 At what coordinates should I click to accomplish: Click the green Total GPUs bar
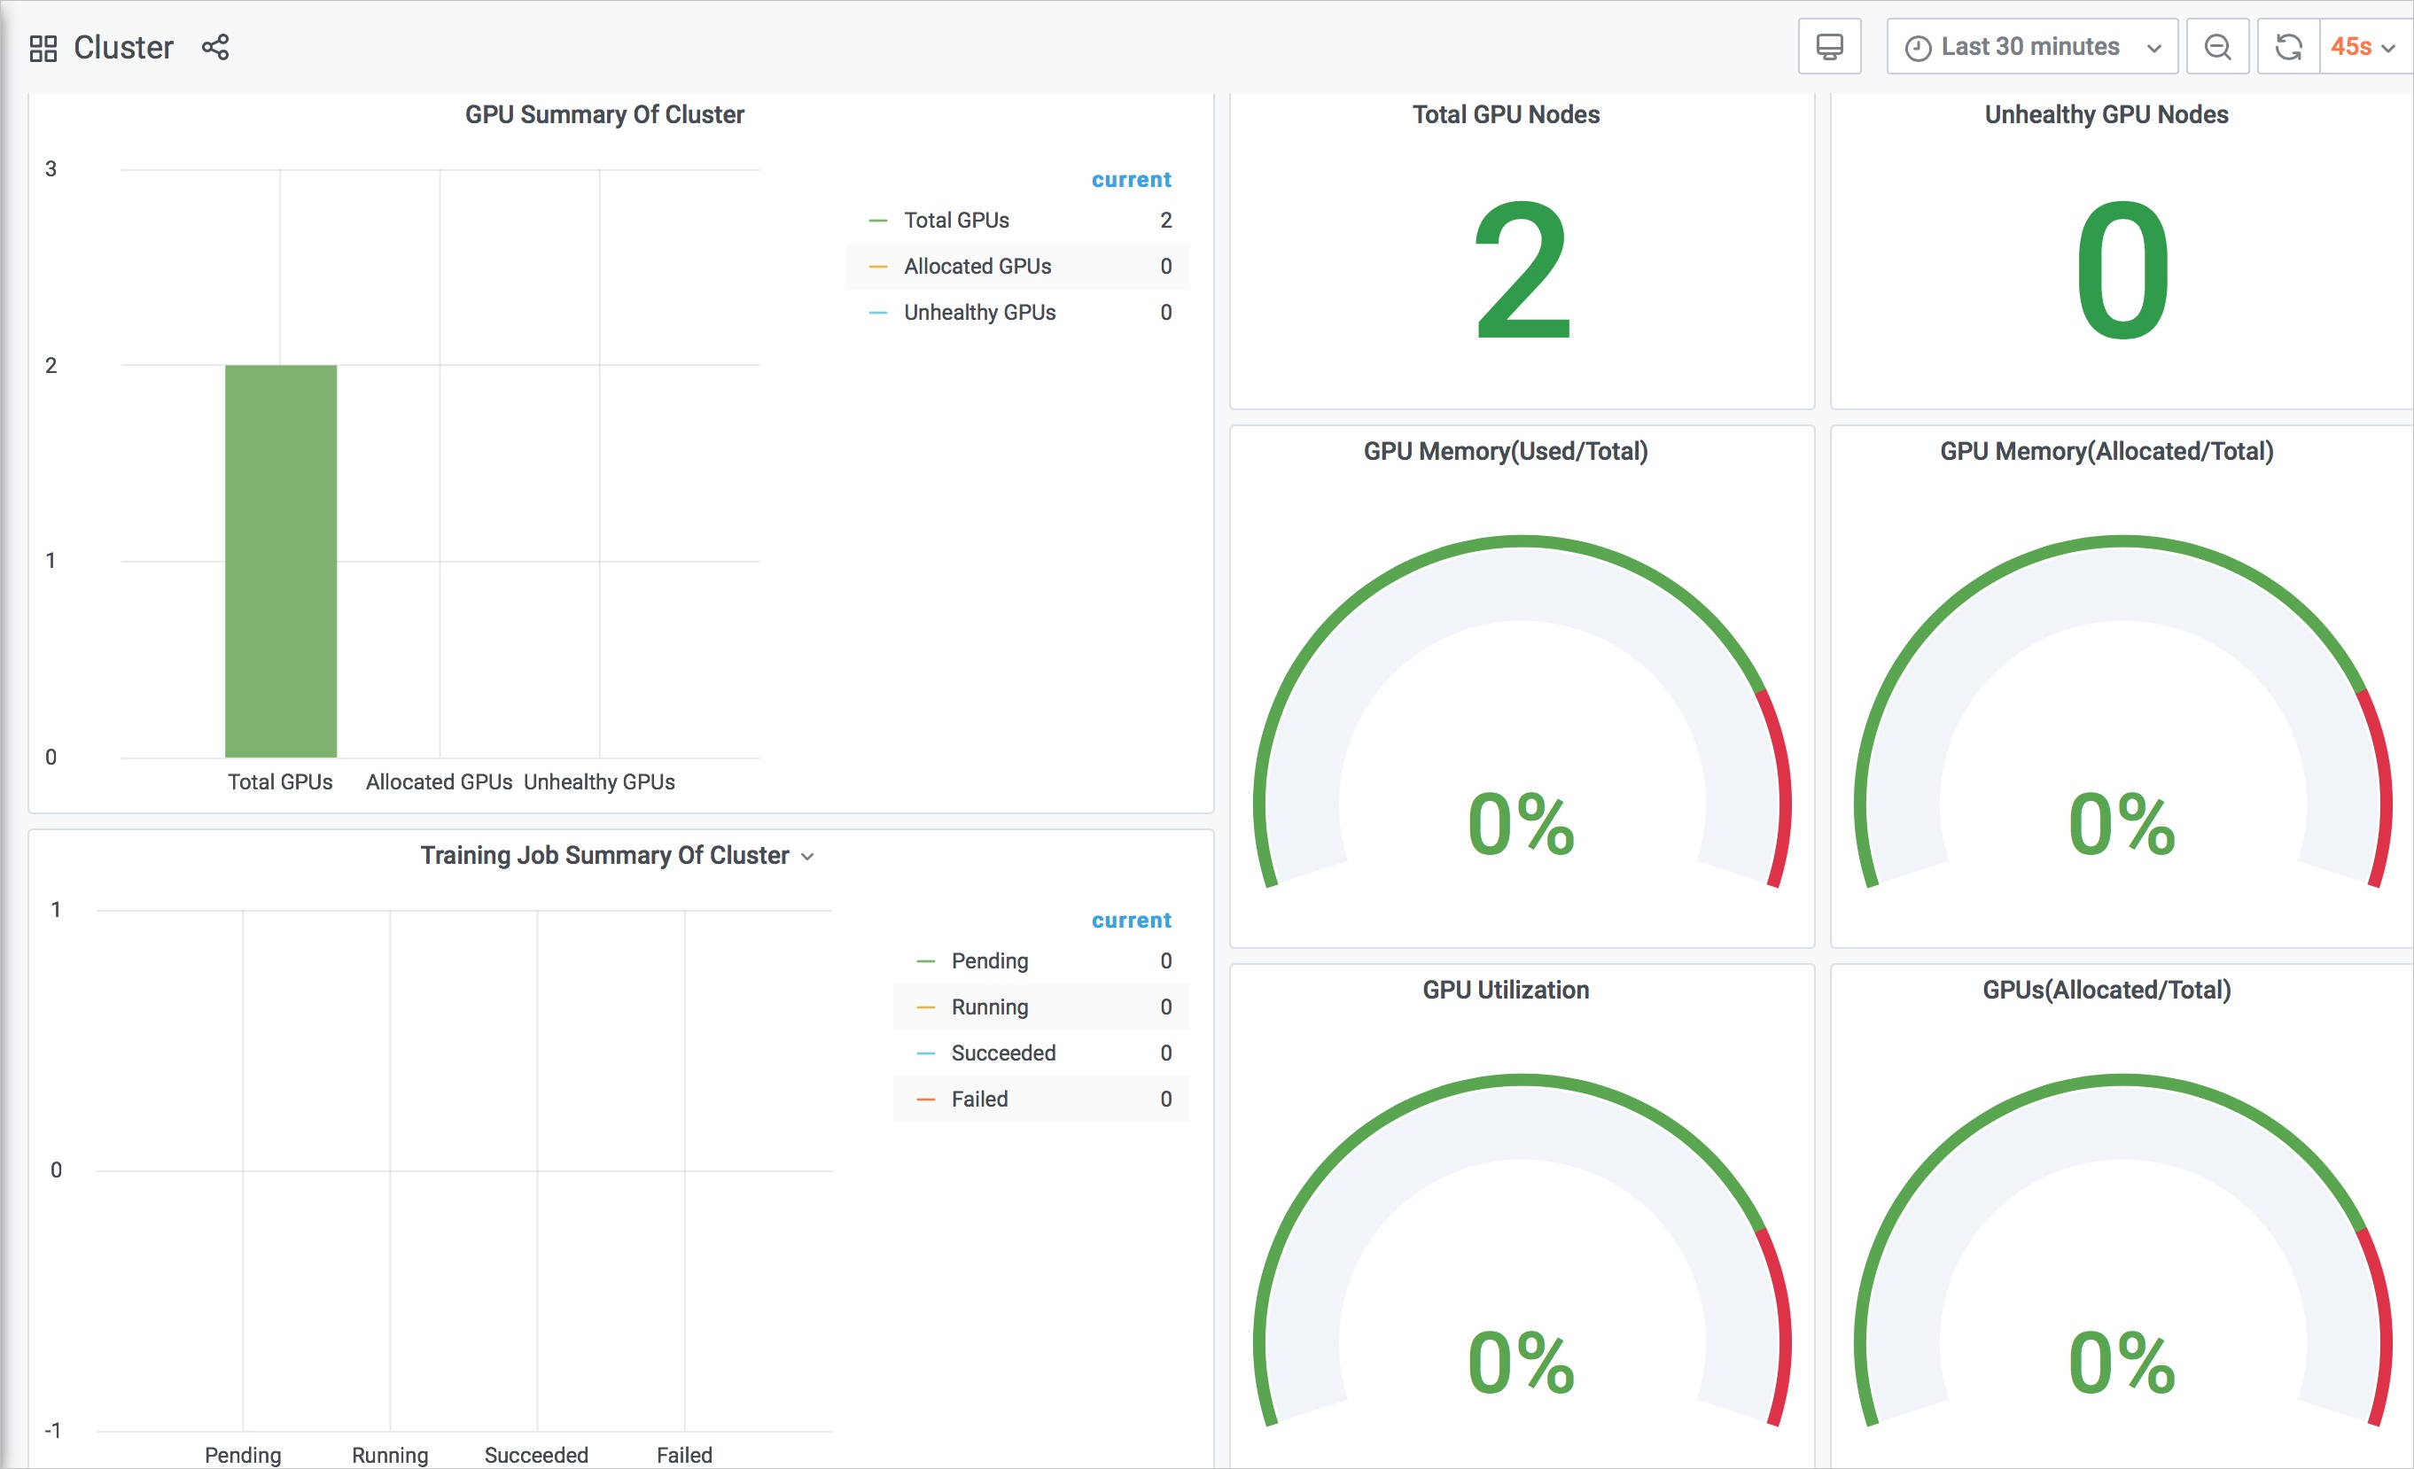(281, 560)
